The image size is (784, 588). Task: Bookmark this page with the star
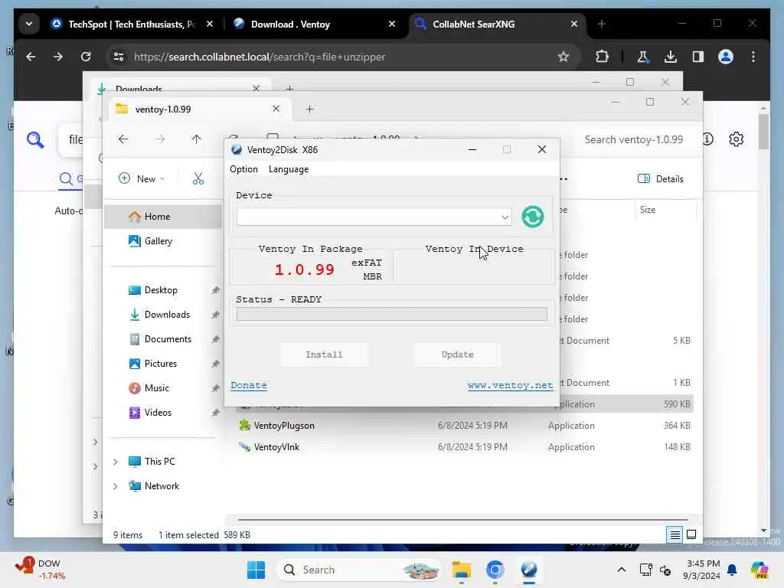point(563,57)
